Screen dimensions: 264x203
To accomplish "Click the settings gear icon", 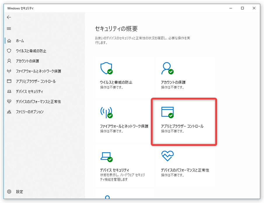I will point(9,192).
